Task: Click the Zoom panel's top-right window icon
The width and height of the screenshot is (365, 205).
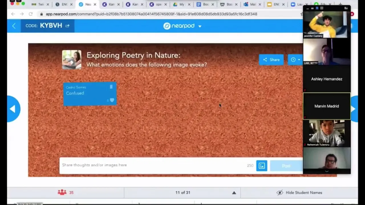Action: [x=346, y=8]
